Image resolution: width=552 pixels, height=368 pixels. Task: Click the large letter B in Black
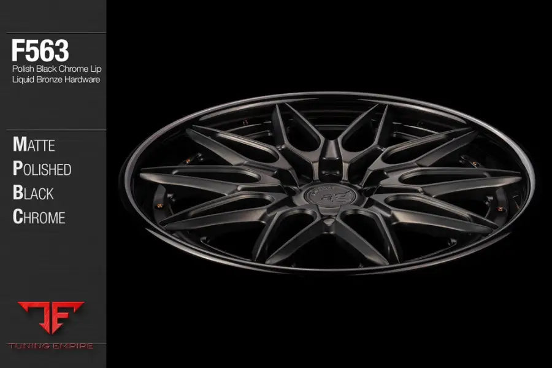tap(18, 193)
